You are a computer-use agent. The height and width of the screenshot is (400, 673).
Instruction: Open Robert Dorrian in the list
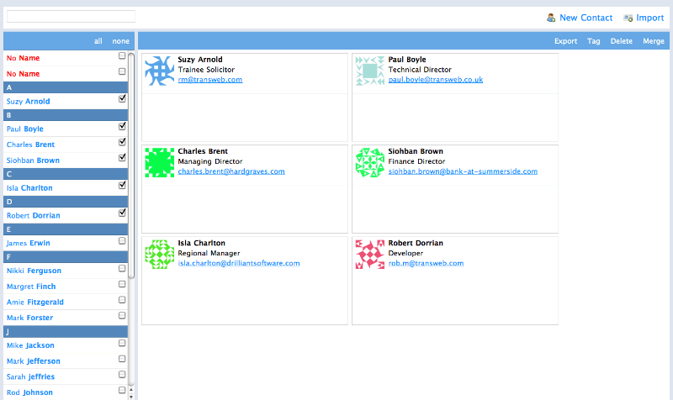(x=34, y=216)
